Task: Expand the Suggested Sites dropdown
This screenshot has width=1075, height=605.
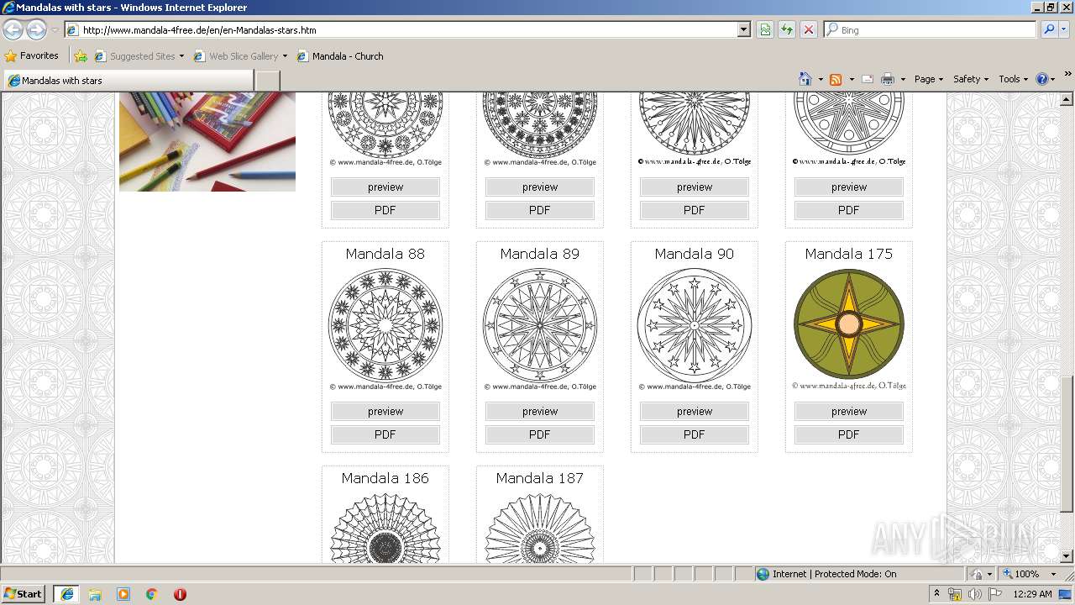Action: point(181,56)
